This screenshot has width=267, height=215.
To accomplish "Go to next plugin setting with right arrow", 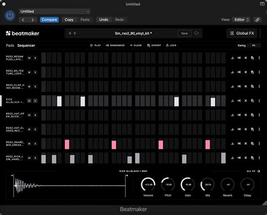I will tap(32, 20).
